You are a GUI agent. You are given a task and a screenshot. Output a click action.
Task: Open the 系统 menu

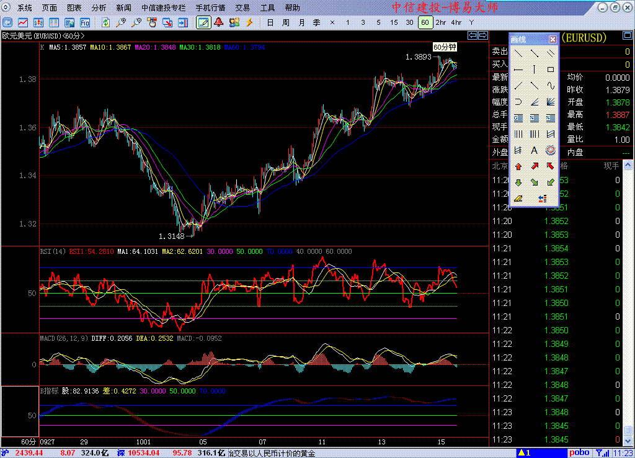point(25,8)
